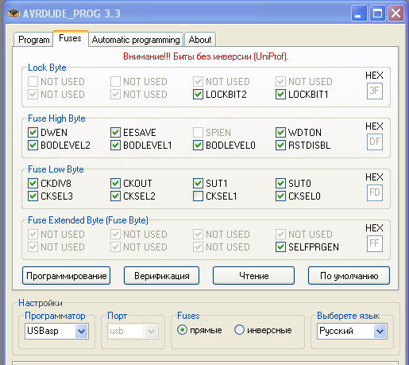Image resolution: width=409 pixels, height=365 pixels.
Task: Open the Программатор USBasp dropdown
Action: (56, 331)
